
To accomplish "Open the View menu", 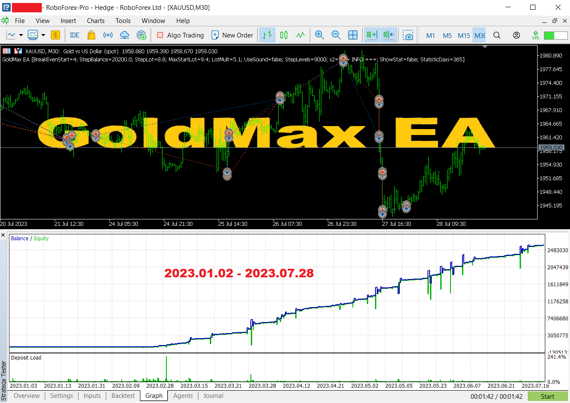I will 43,20.
